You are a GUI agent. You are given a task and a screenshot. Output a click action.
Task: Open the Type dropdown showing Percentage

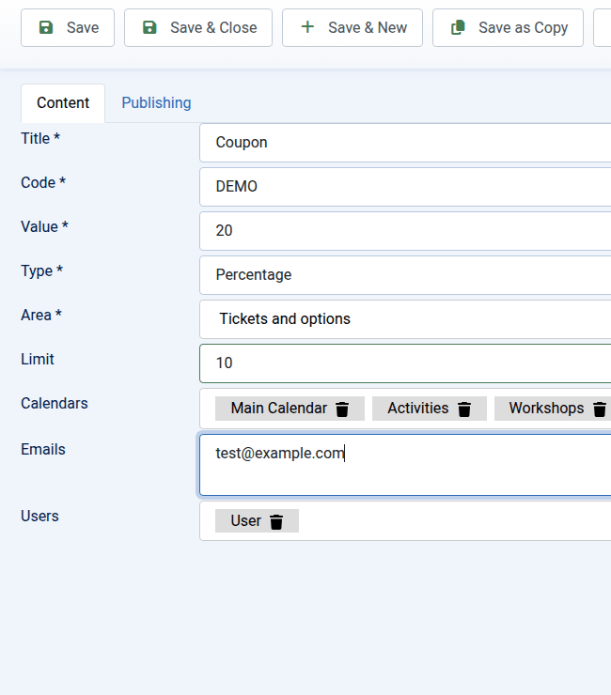(x=405, y=275)
